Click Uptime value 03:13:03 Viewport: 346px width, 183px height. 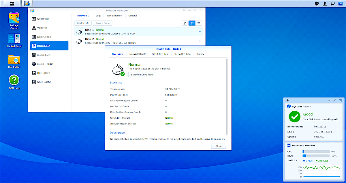tap(319, 137)
